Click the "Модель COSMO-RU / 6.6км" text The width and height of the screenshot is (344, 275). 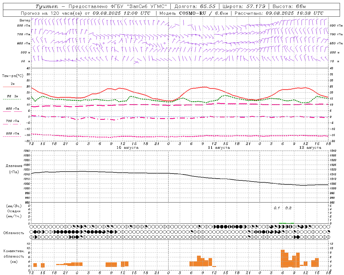(x=194, y=13)
